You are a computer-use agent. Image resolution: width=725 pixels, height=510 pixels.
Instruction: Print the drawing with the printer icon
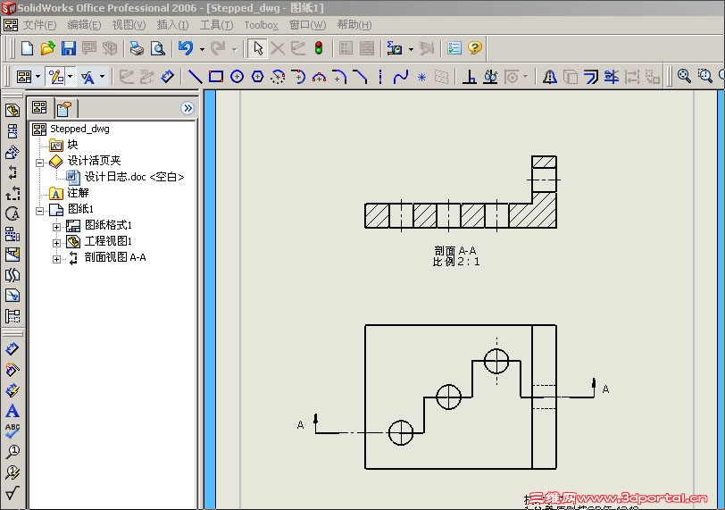tap(137, 48)
